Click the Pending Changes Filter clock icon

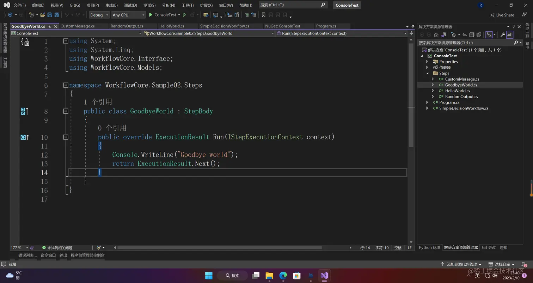pos(454,35)
